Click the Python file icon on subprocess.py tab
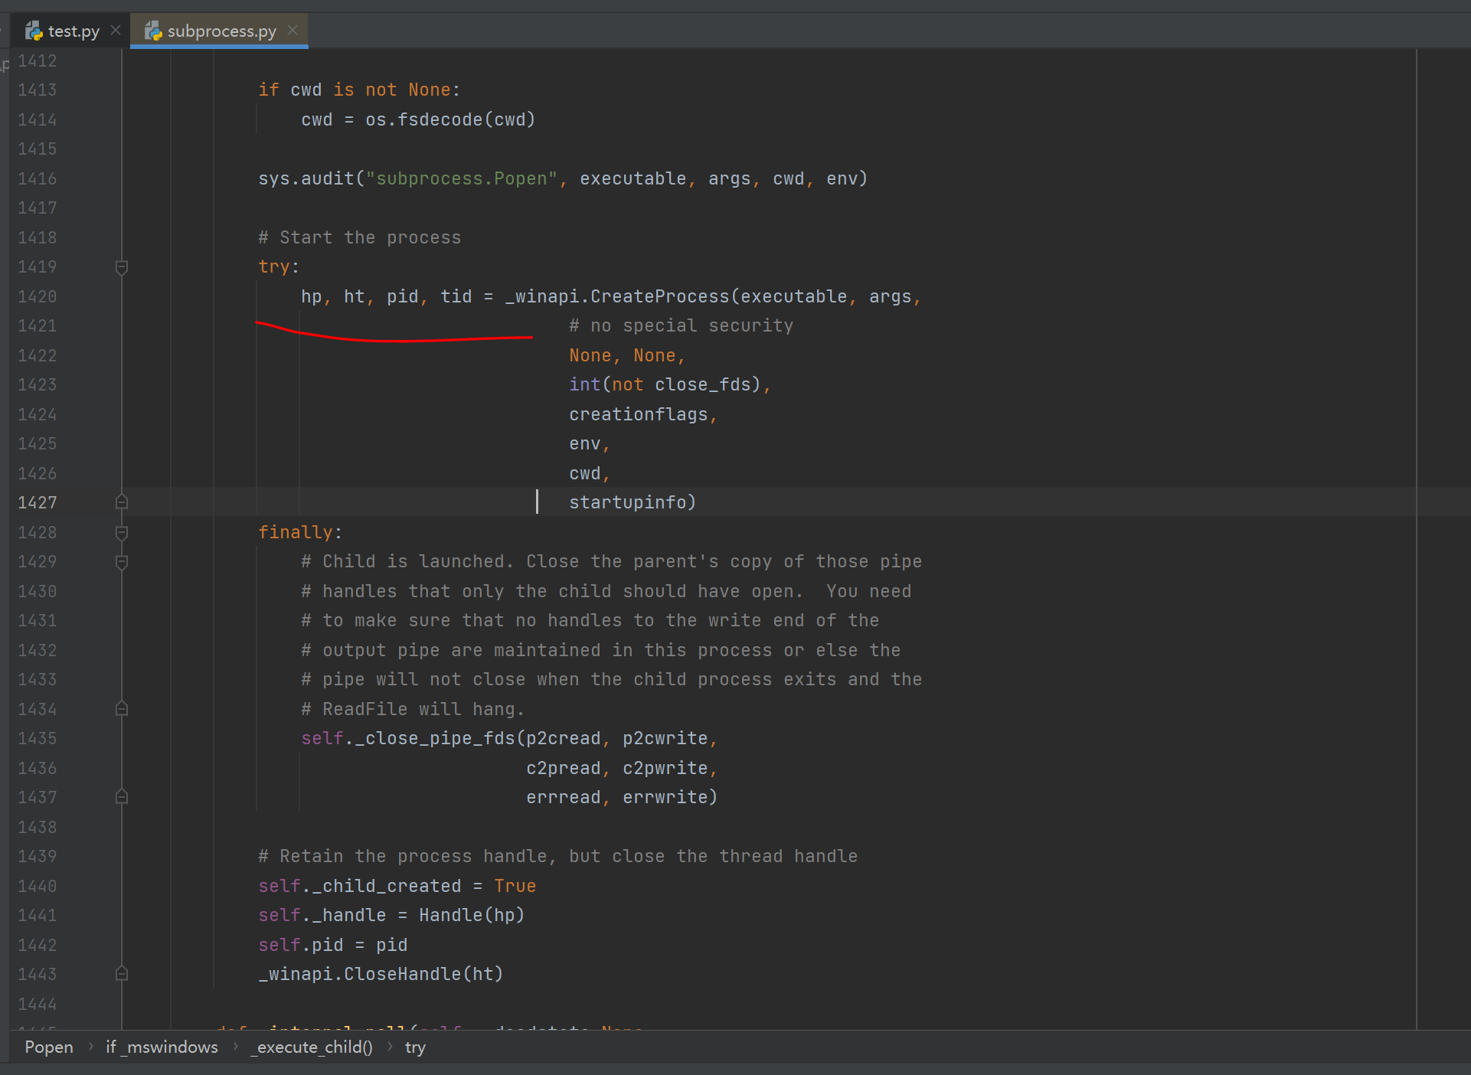The height and width of the screenshot is (1075, 1471). [x=153, y=31]
